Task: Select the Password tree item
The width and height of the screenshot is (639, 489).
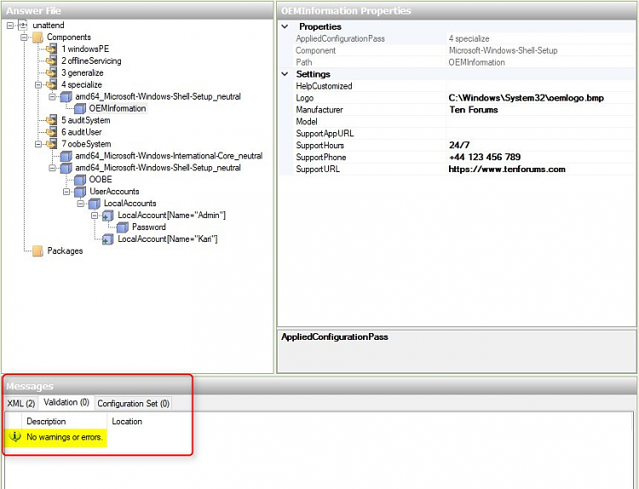Action: [149, 227]
